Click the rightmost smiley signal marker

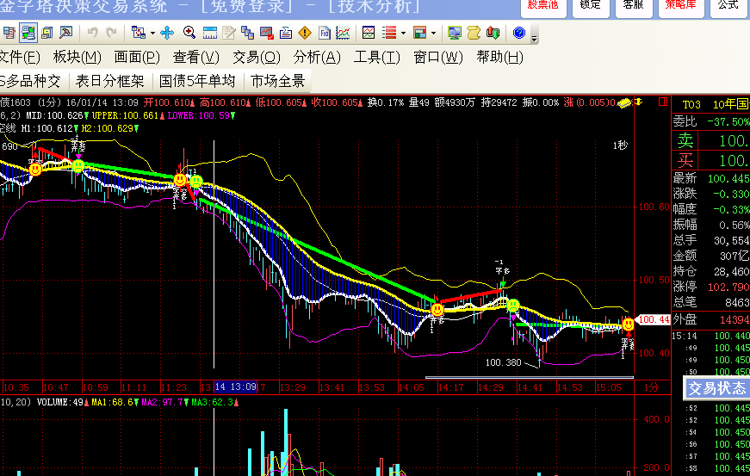pyautogui.click(x=628, y=325)
